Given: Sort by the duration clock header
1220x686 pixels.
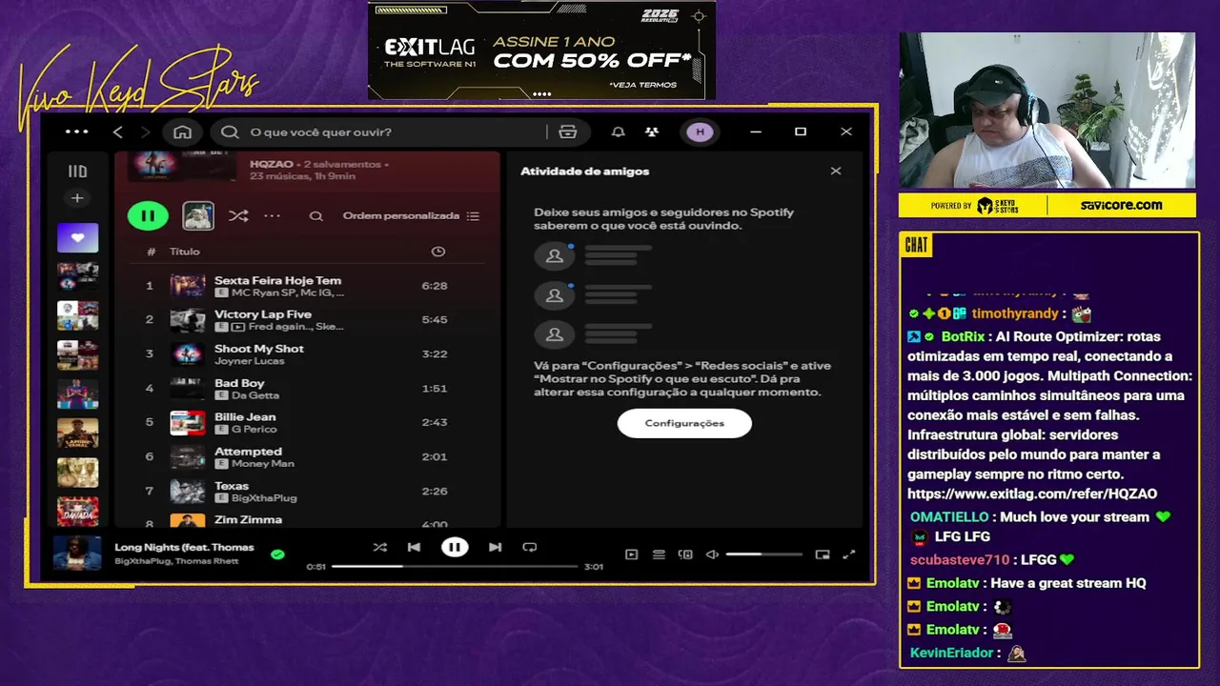Looking at the screenshot, I should [x=438, y=252].
